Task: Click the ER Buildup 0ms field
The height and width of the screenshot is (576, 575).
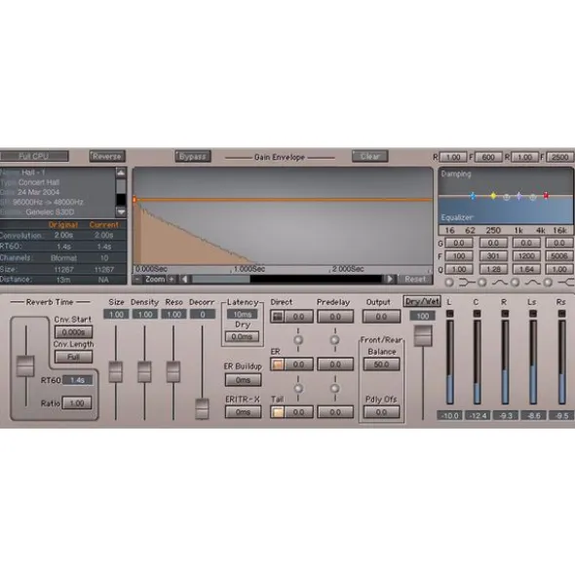Action: click(243, 380)
